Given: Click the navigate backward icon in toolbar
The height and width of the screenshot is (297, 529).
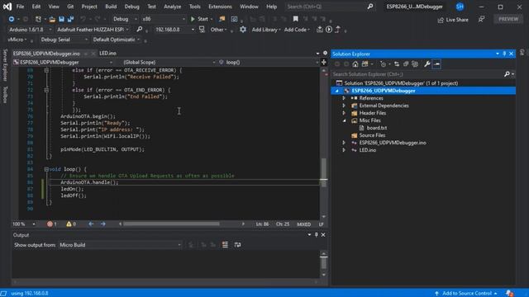Looking at the screenshot, I should (x=11, y=19).
